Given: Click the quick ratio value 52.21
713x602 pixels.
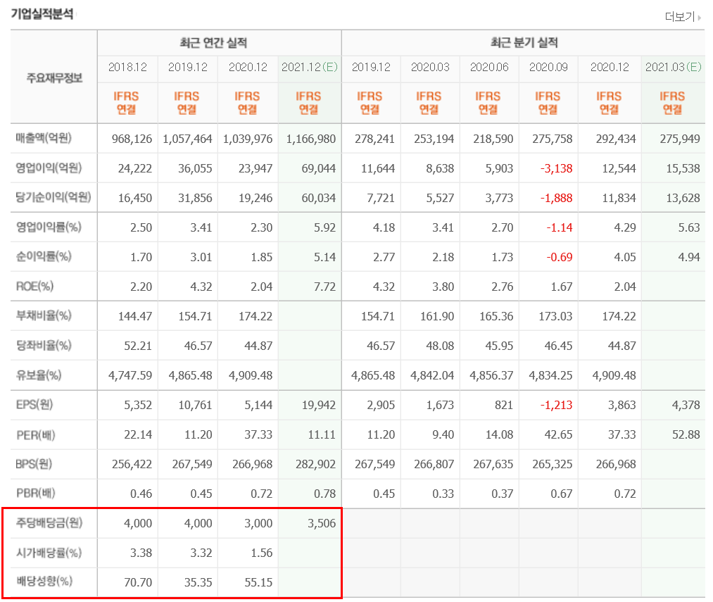Looking at the screenshot, I should (x=138, y=346).
